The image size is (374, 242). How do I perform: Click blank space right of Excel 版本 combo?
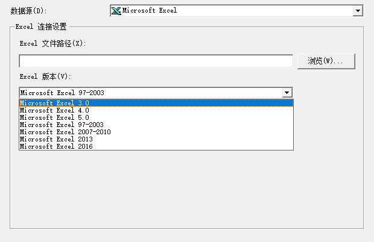pos(329,93)
